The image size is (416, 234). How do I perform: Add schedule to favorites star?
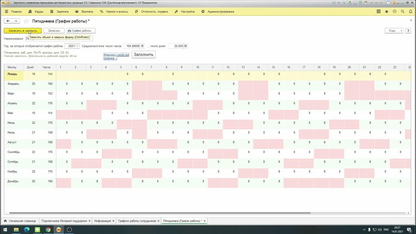(x=26, y=21)
